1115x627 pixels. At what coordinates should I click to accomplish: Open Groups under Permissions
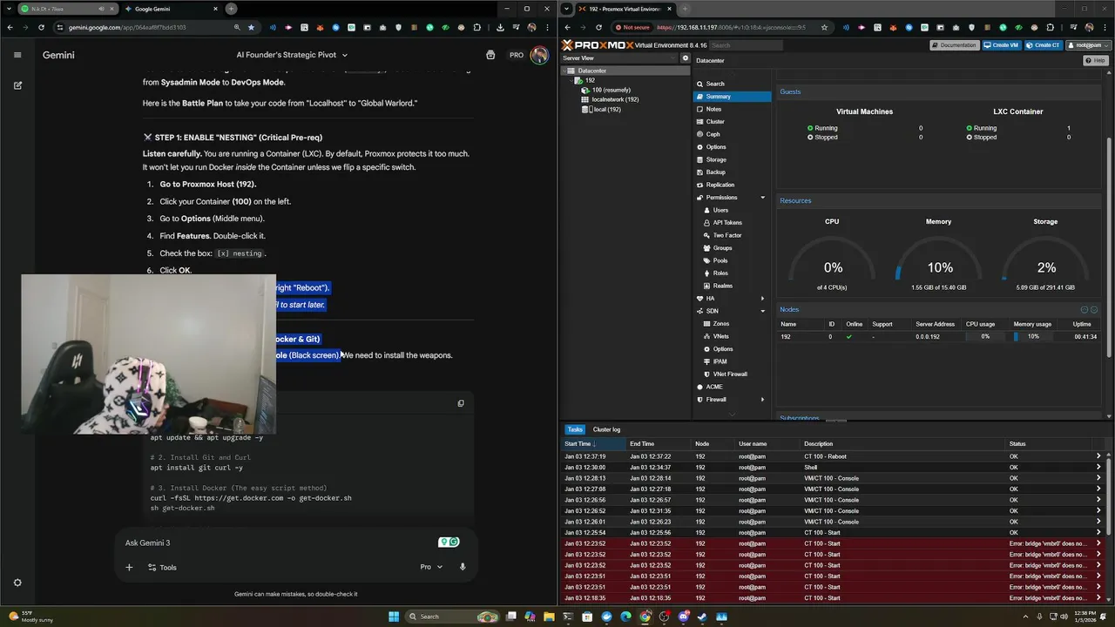tap(722, 248)
